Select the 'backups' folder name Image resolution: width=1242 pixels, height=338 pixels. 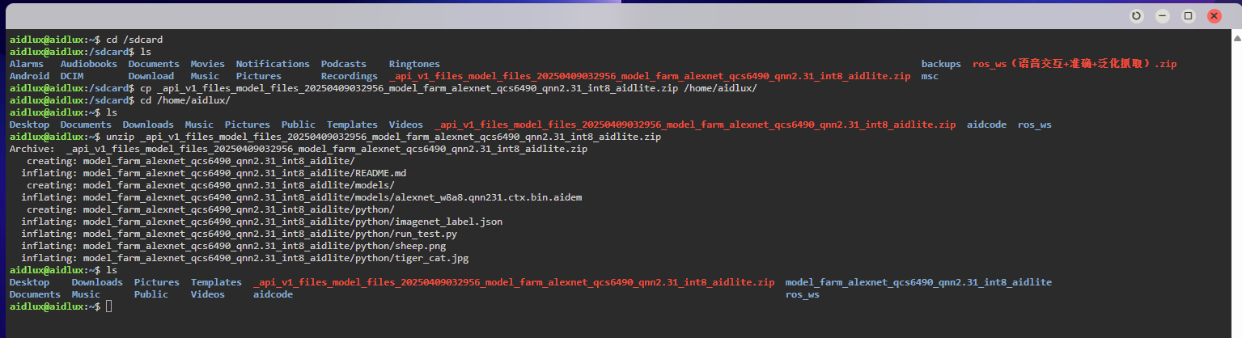click(941, 64)
